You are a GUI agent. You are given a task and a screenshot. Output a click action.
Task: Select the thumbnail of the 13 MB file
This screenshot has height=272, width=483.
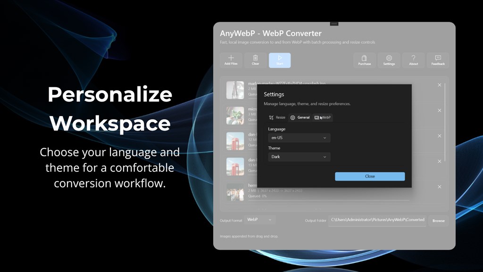click(x=235, y=167)
